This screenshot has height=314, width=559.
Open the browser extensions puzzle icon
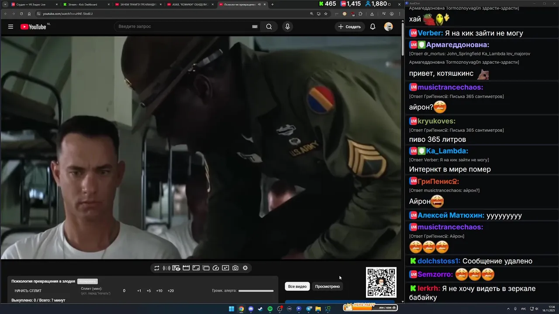[361, 14]
